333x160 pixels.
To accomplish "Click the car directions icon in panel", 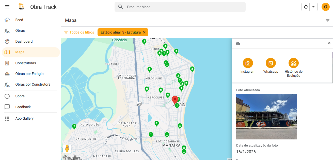I will point(238,43).
